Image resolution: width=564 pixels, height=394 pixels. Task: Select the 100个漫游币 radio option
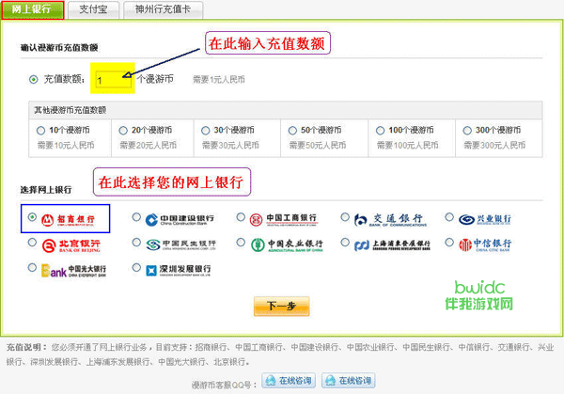coord(380,131)
